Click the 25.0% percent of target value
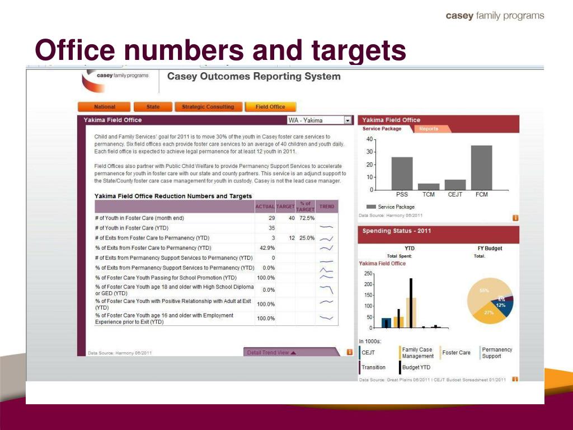The width and height of the screenshot is (573, 430). pos(307,238)
